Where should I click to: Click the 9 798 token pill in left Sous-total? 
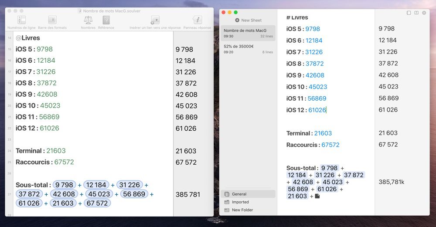64,185
